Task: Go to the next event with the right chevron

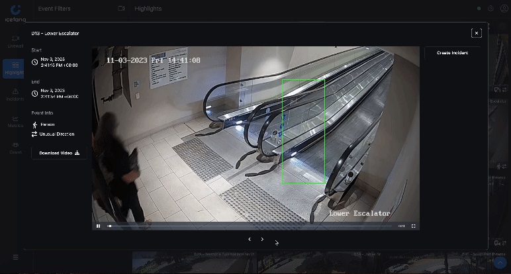Action: pyautogui.click(x=262, y=239)
